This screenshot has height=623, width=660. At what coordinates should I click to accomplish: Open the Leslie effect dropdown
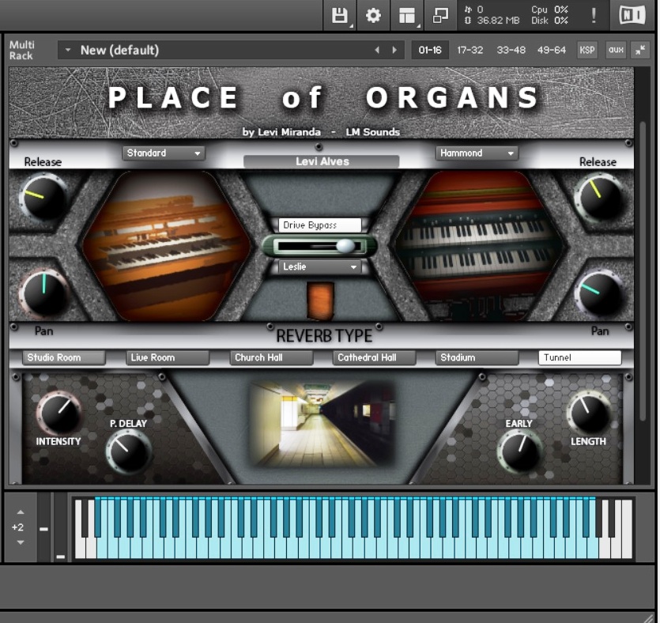click(319, 267)
